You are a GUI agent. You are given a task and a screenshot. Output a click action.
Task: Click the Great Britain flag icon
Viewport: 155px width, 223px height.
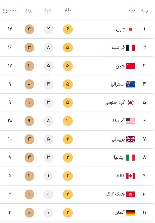[130, 139]
